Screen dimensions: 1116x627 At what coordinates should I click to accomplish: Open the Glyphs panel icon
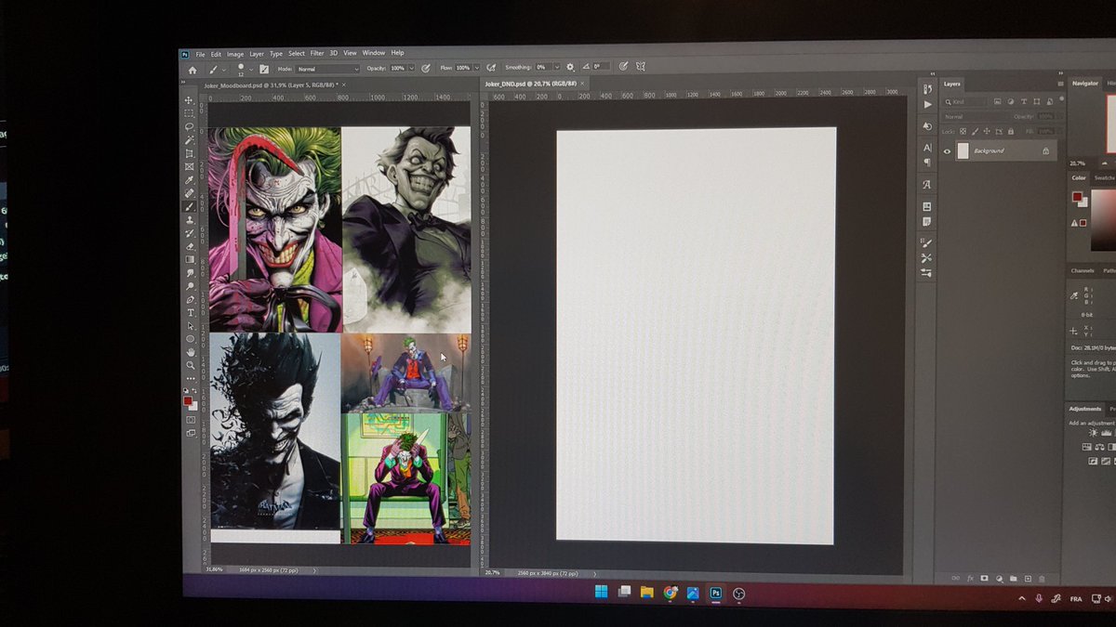click(926, 185)
